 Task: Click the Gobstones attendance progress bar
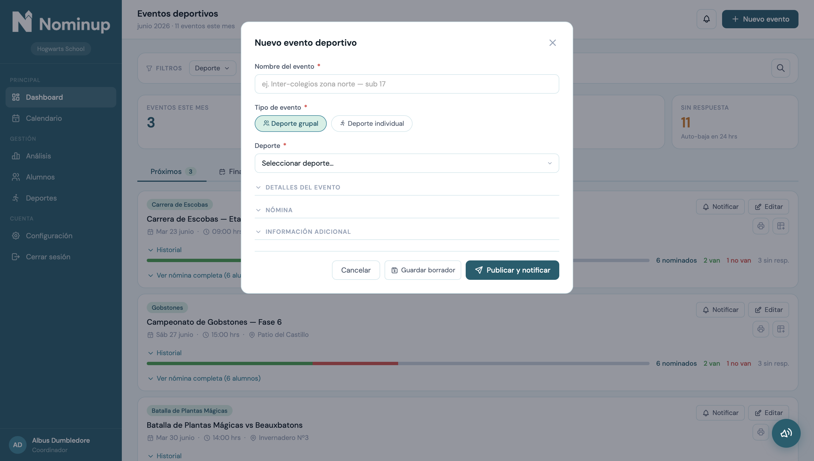[398, 363]
